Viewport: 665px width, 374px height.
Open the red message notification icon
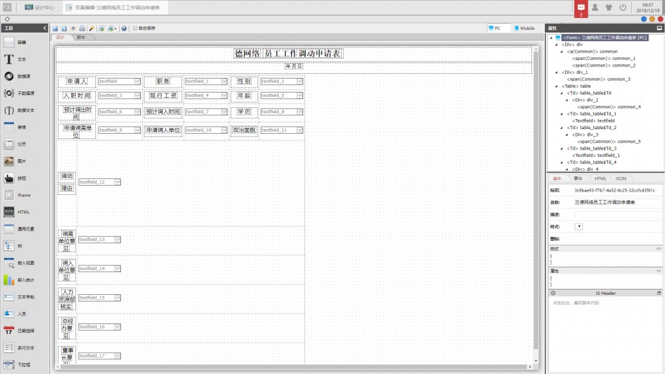(581, 9)
